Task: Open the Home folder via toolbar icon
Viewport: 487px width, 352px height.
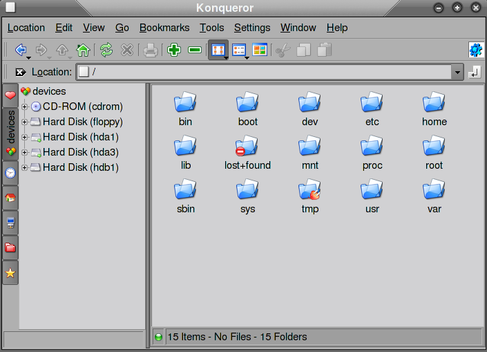Action: (x=83, y=50)
